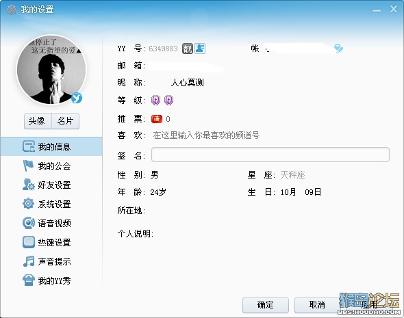Open the 我的信息 section

pyautogui.click(x=51, y=146)
